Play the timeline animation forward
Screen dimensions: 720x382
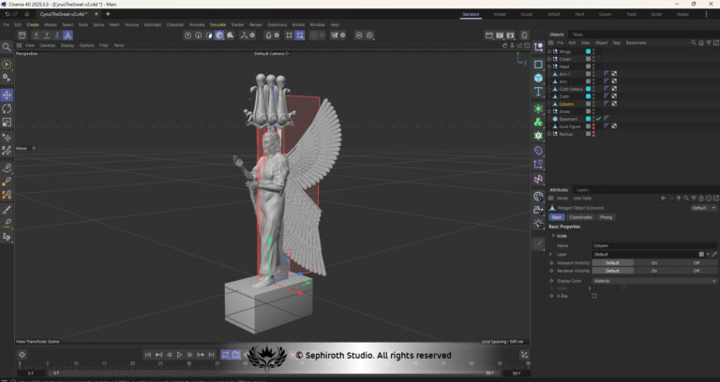pos(180,355)
